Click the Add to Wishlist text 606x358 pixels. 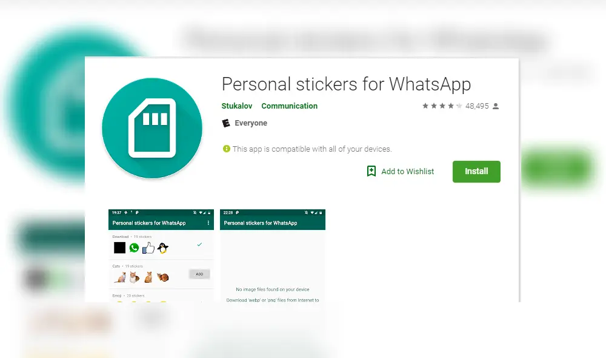pos(408,172)
